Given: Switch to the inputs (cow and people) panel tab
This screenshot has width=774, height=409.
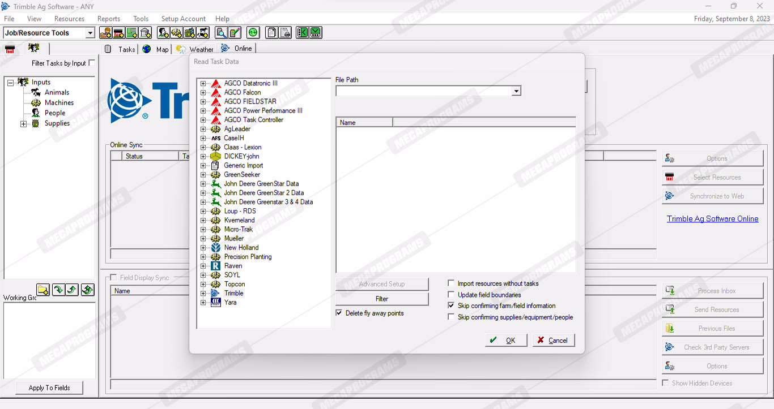Looking at the screenshot, I should pyautogui.click(x=34, y=48).
